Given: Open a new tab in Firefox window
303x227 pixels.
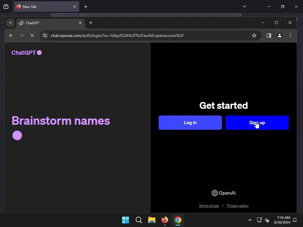Looking at the screenshot, I should (x=86, y=7).
